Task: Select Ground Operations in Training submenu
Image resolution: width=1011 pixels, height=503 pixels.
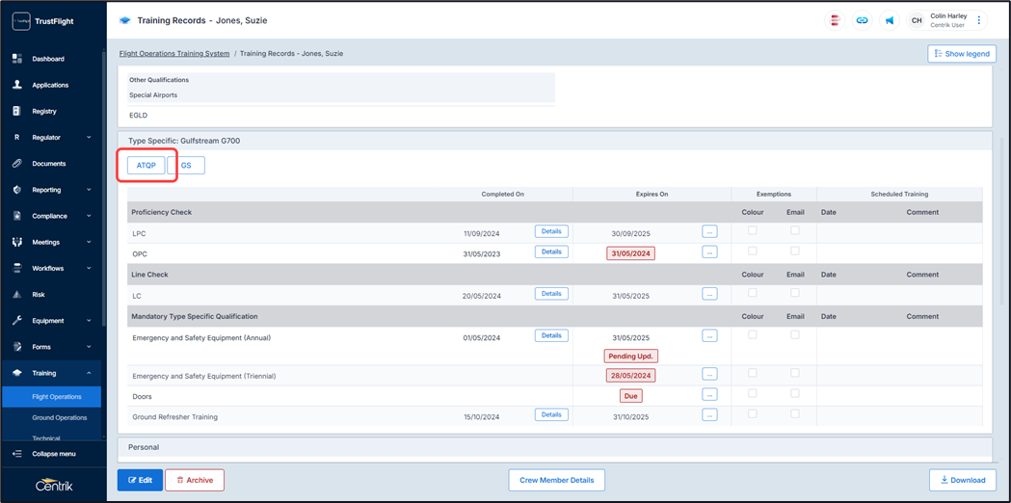Action: [x=59, y=418]
